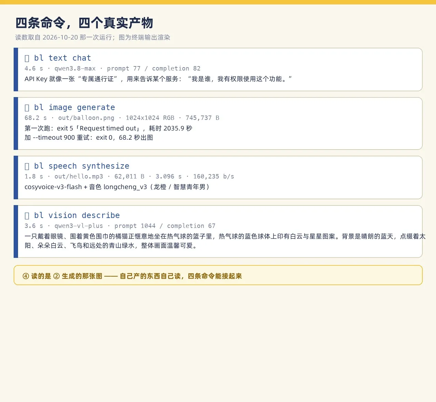Click the yellow callout note "④ 读的是 ② 生成的那张图"
Screen dimensions: 436x402
tap(218, 275)
